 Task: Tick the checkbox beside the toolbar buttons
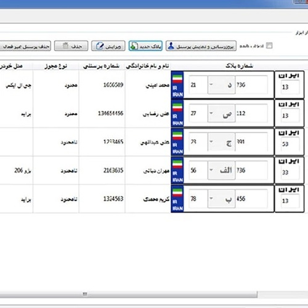pyautogui.click(x=269, y=46)
